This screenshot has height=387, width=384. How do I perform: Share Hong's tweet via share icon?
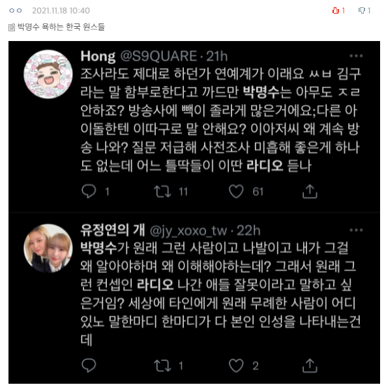point(310,192)
